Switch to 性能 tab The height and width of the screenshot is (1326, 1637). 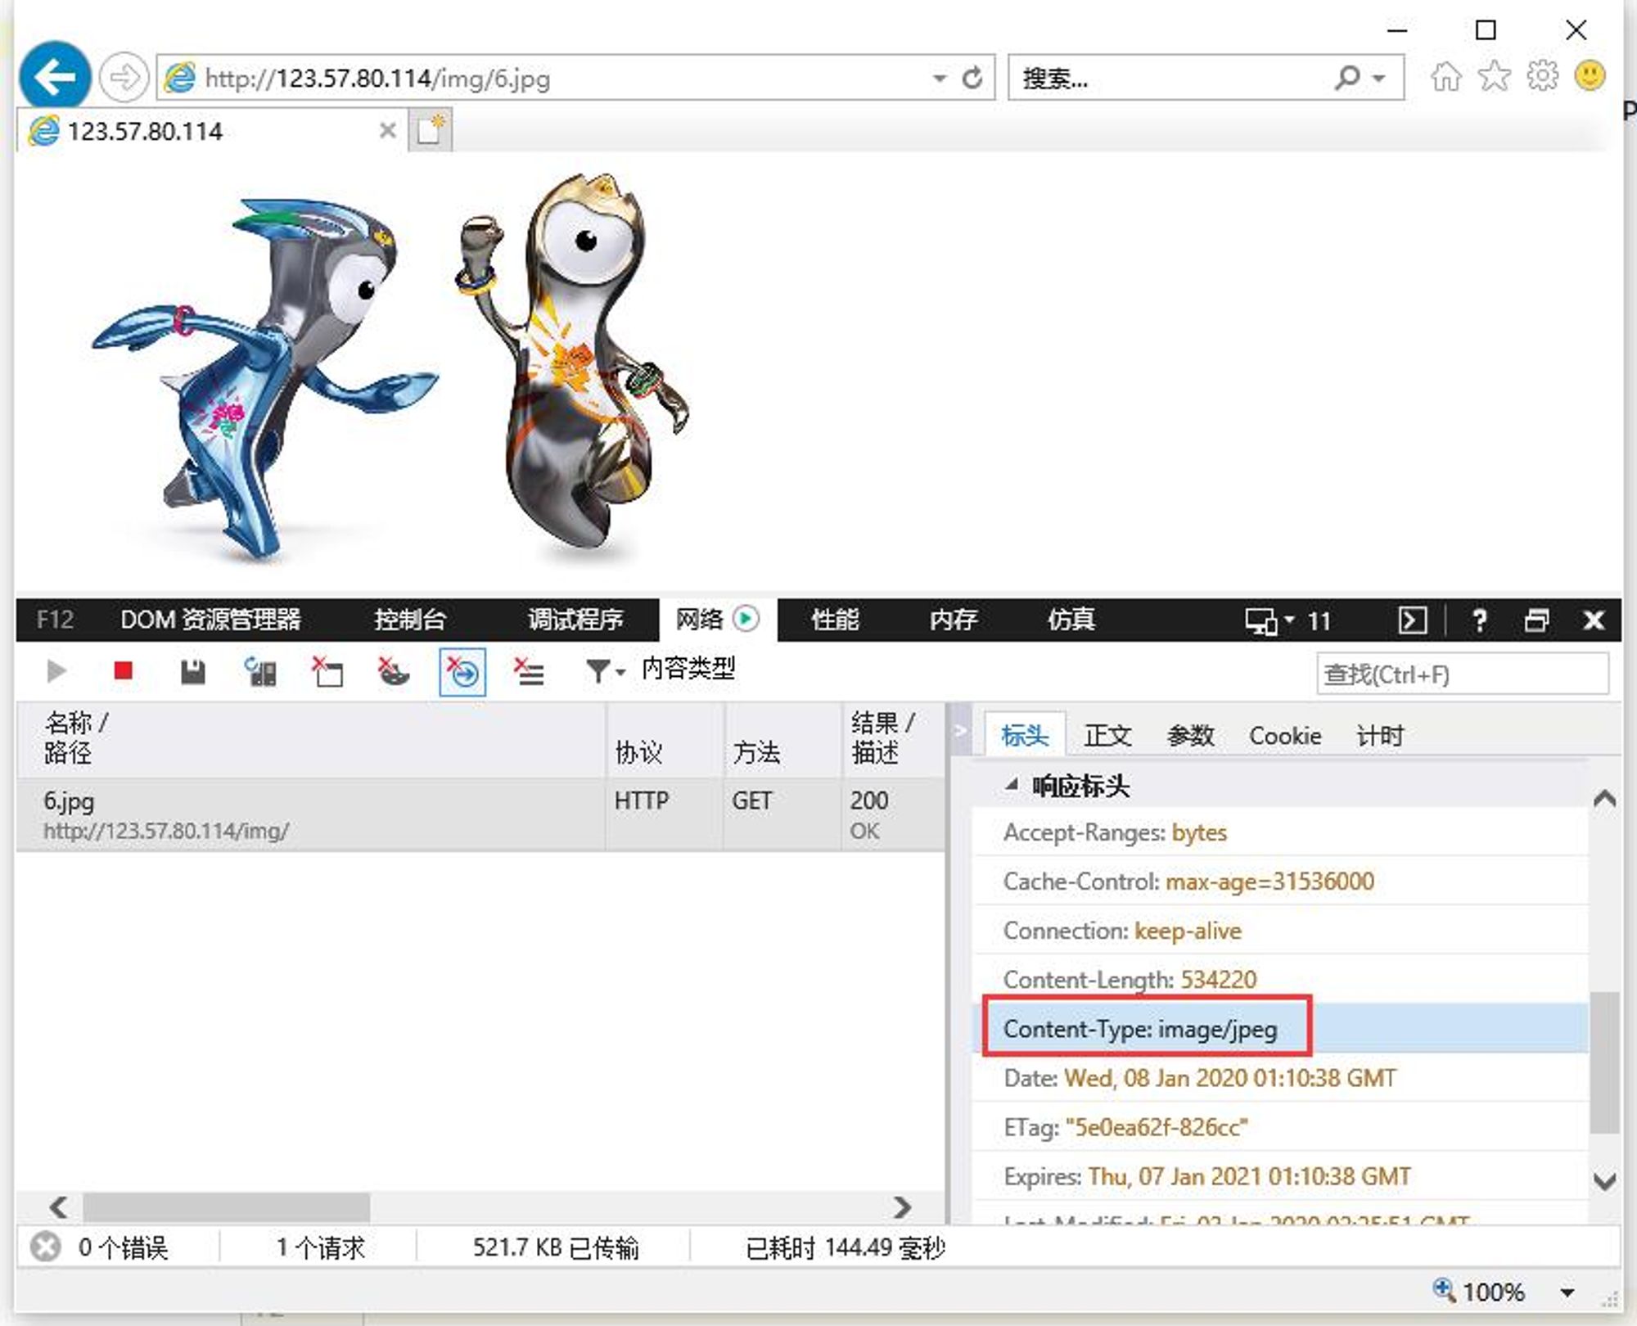835,620
